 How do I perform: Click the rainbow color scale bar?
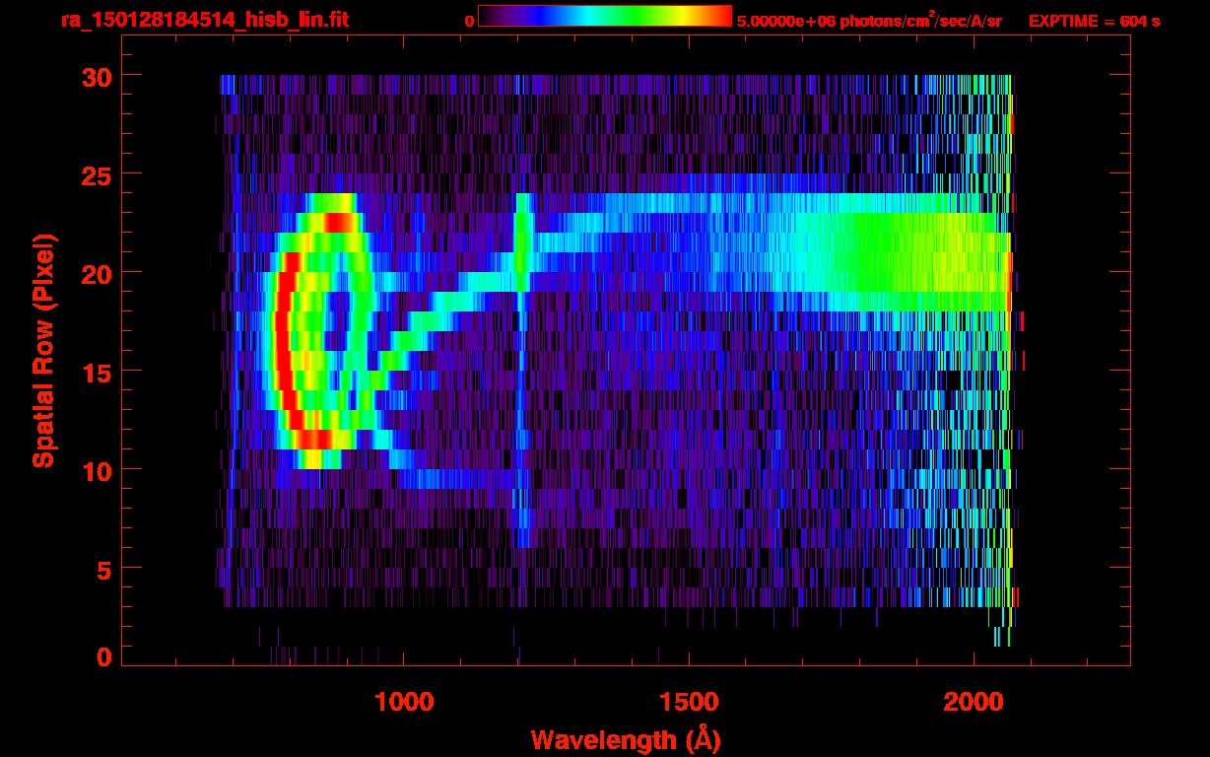[x=605, y=17]
